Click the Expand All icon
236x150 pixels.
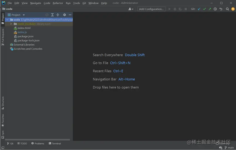(x=52, y=15)
